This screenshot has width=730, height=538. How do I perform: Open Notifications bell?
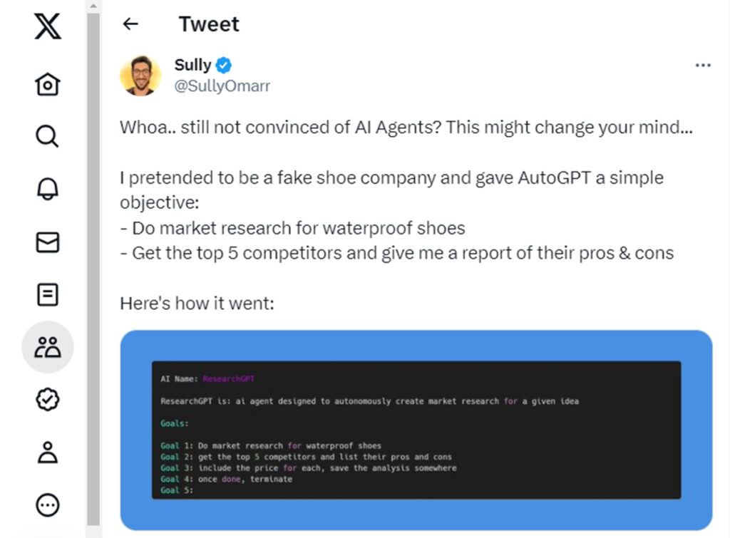pos(46,189)
